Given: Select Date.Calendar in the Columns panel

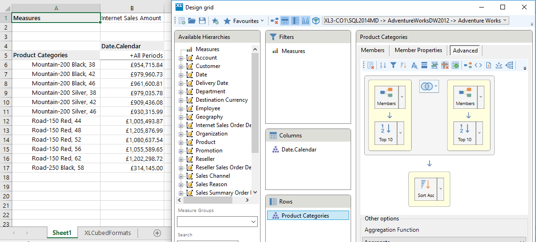Looking at the screenshot, I should [299, 150].
